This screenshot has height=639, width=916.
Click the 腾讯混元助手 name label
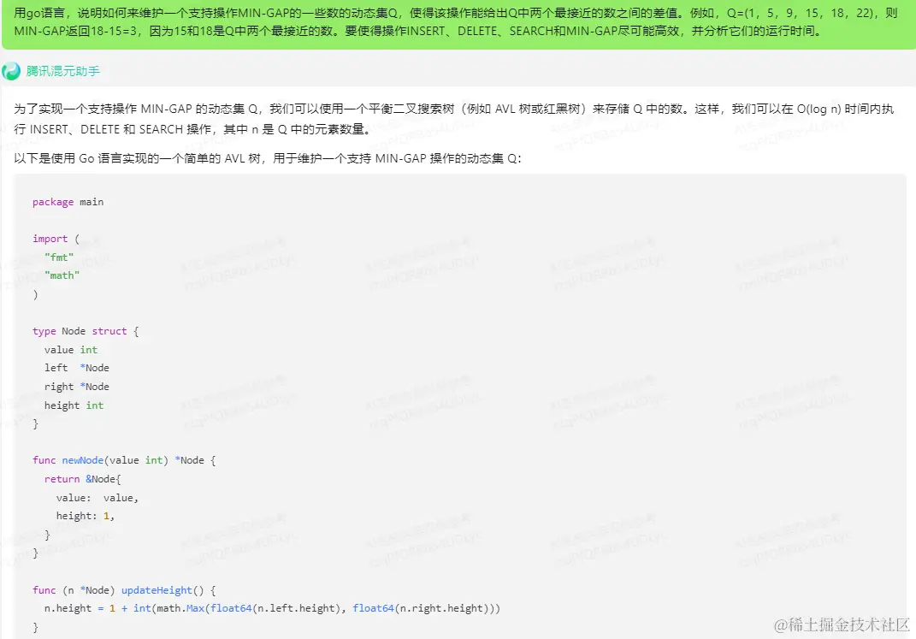(62, 71)
